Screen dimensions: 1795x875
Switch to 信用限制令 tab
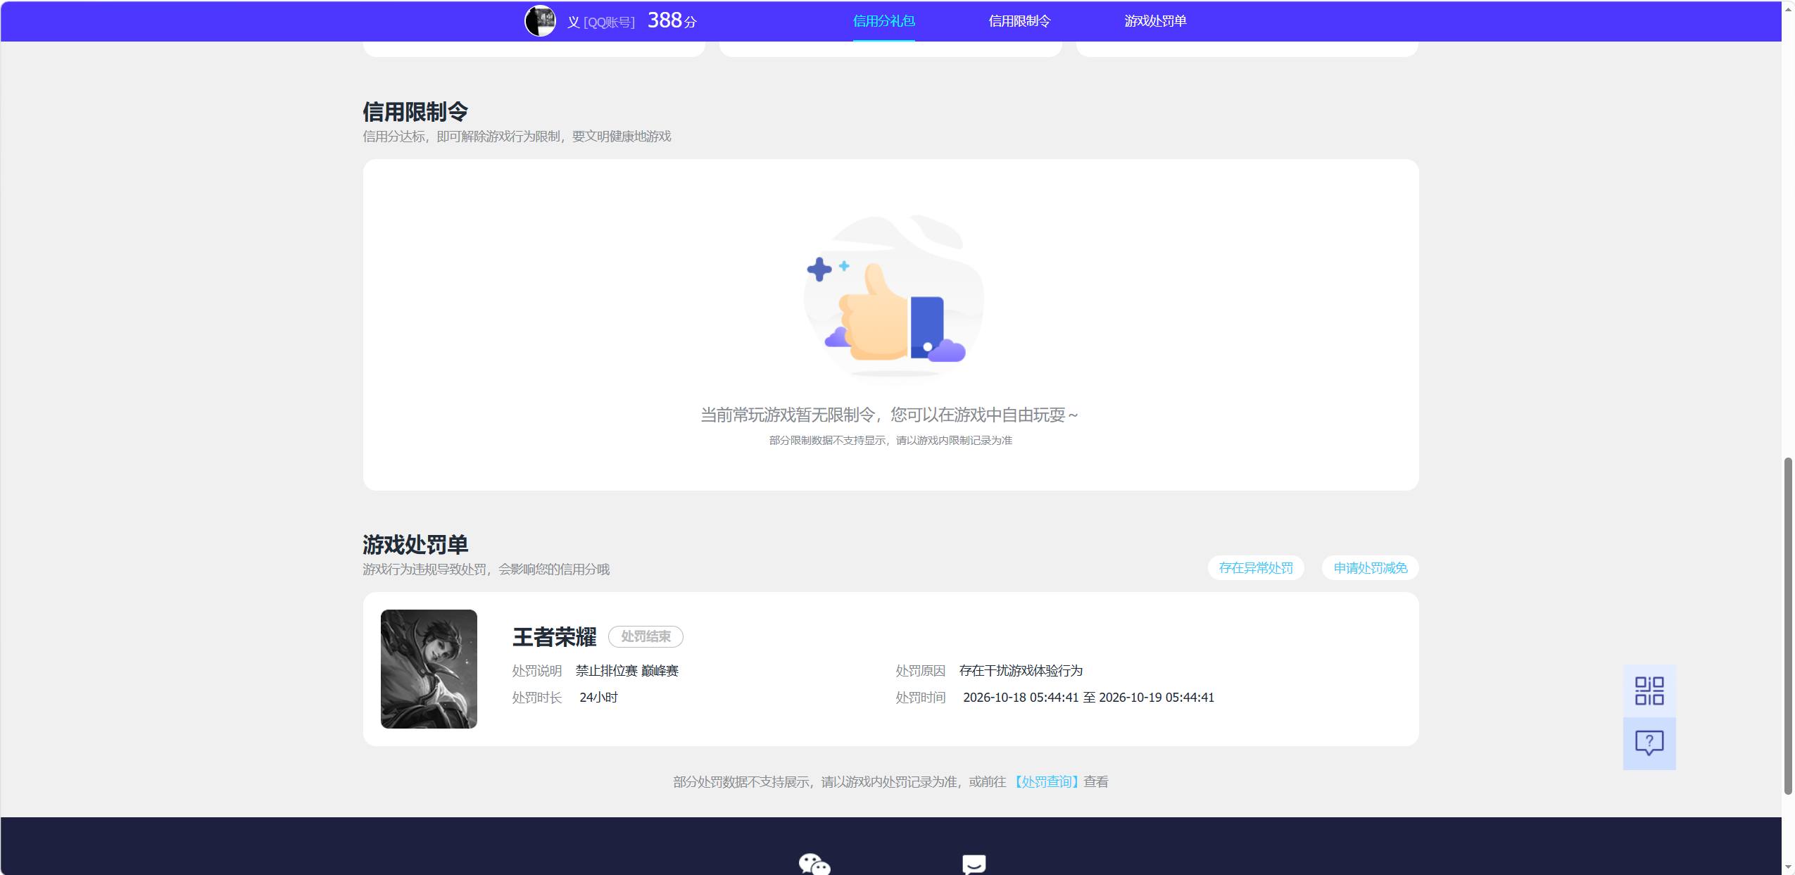click(x=1019, y=21)
